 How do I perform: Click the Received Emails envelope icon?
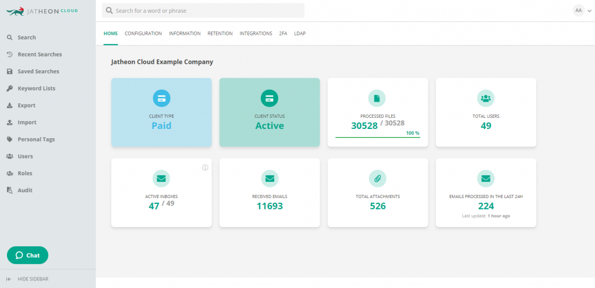270,178
